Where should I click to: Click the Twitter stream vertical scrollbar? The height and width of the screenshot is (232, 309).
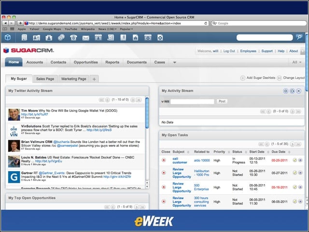pos(147,113)
